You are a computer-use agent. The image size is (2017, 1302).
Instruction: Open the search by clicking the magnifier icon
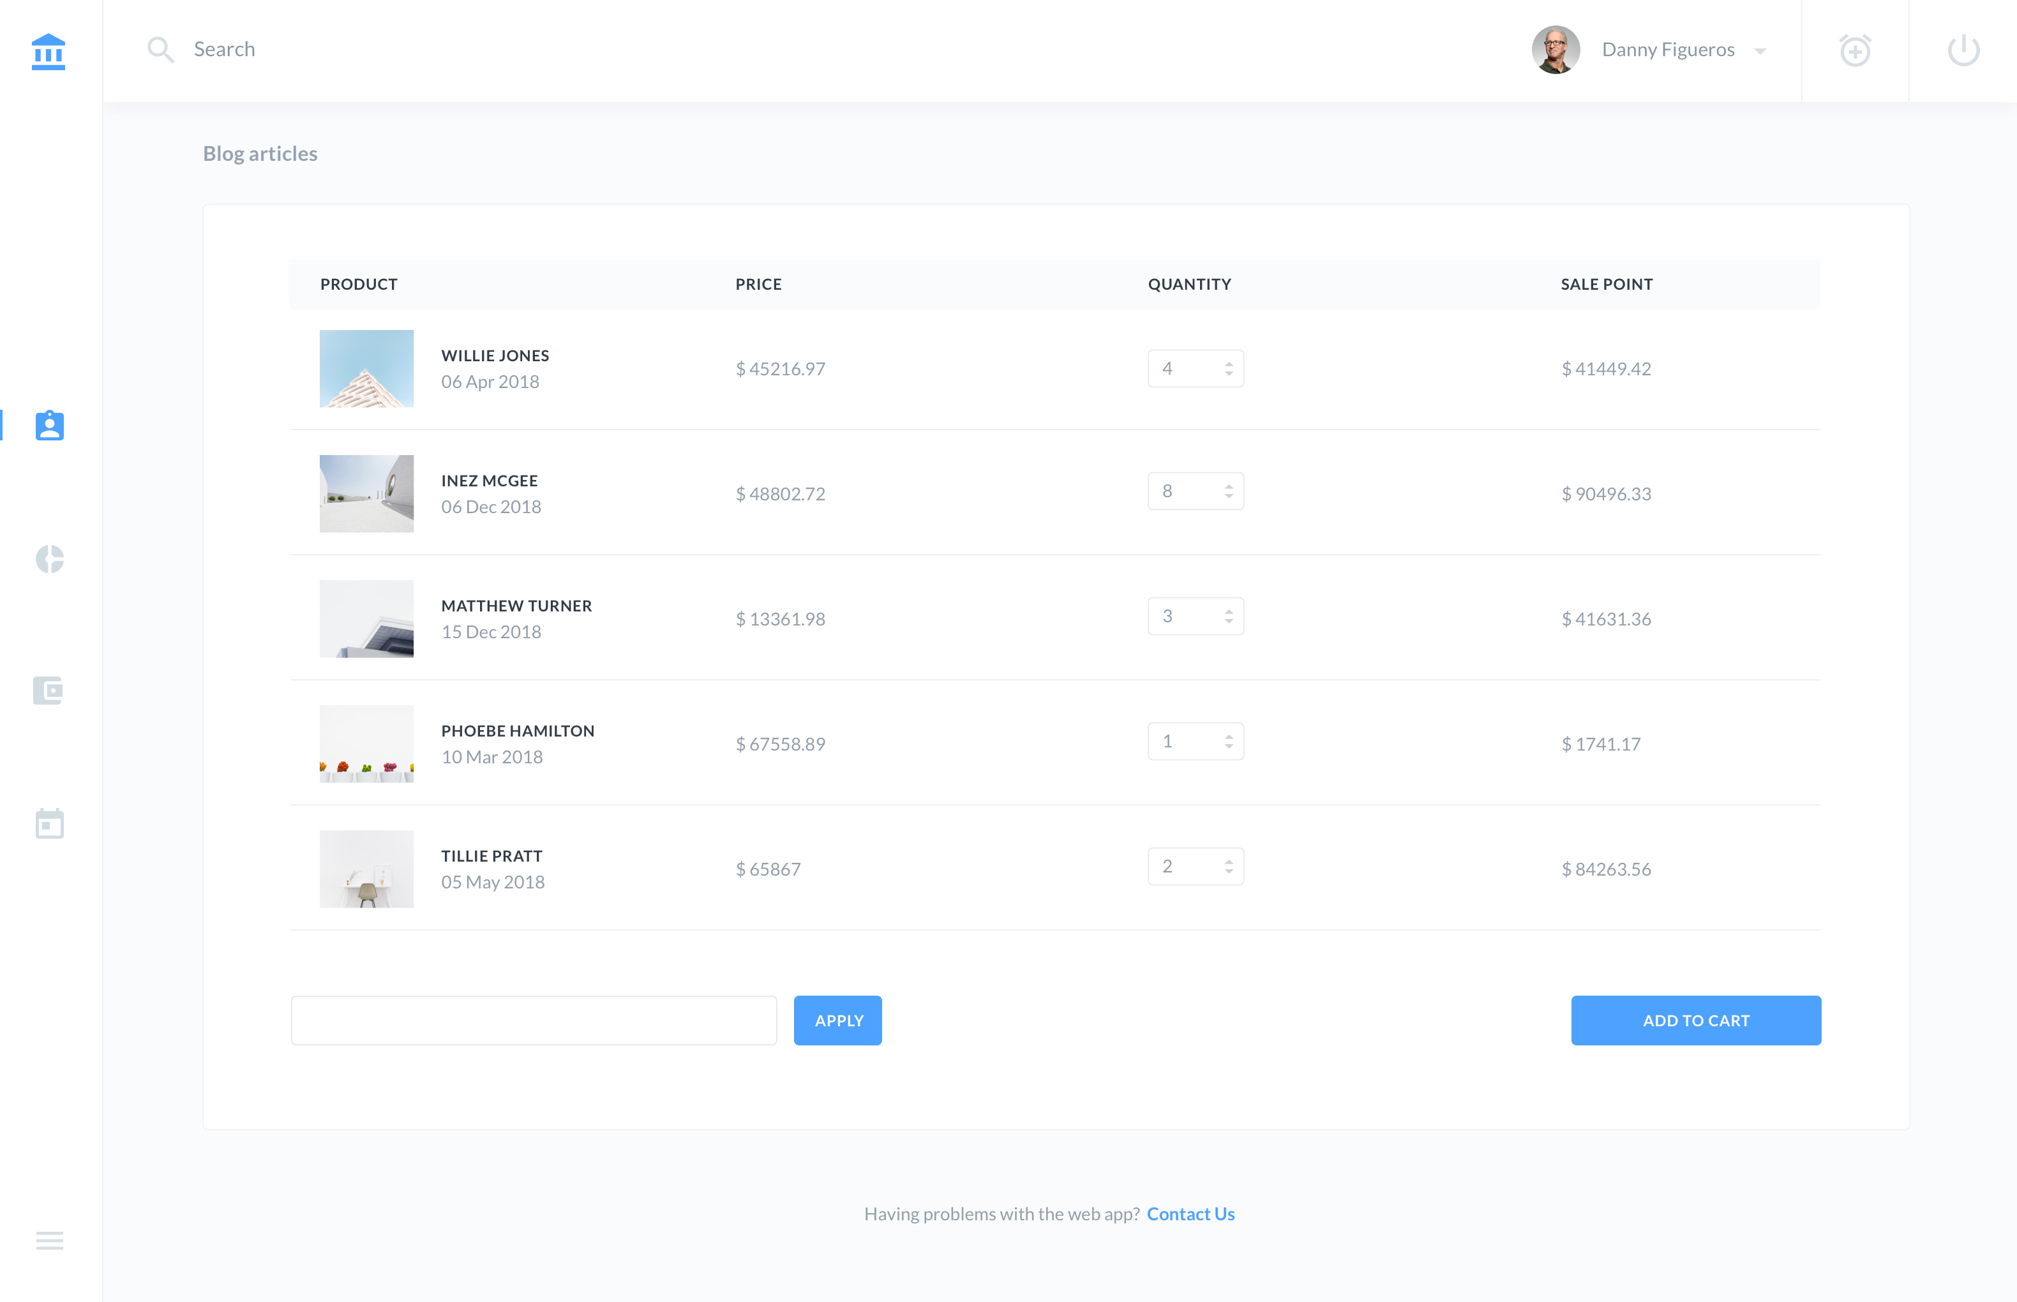pyautogui.click(x=161, y=50)
